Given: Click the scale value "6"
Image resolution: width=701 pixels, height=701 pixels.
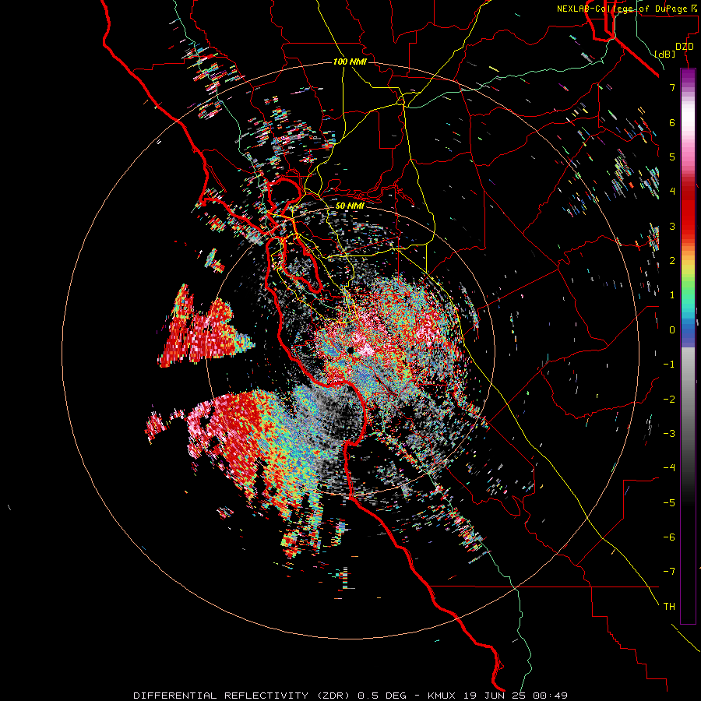Looking at the screenshot, I should coord(672,122).
